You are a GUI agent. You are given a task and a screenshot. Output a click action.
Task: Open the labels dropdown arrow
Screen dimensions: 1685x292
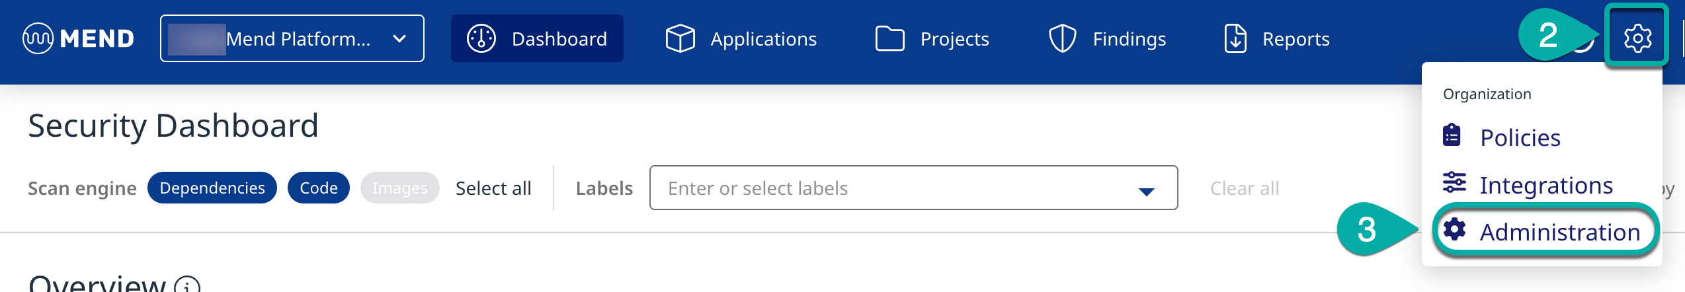[1146, 192]
